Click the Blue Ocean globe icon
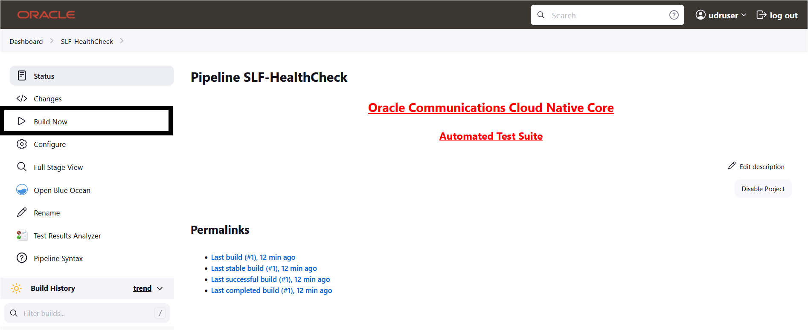 22,190
